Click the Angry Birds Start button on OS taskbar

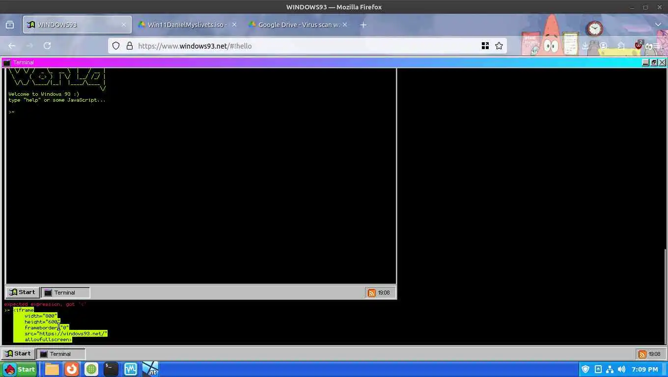(19, 369)
